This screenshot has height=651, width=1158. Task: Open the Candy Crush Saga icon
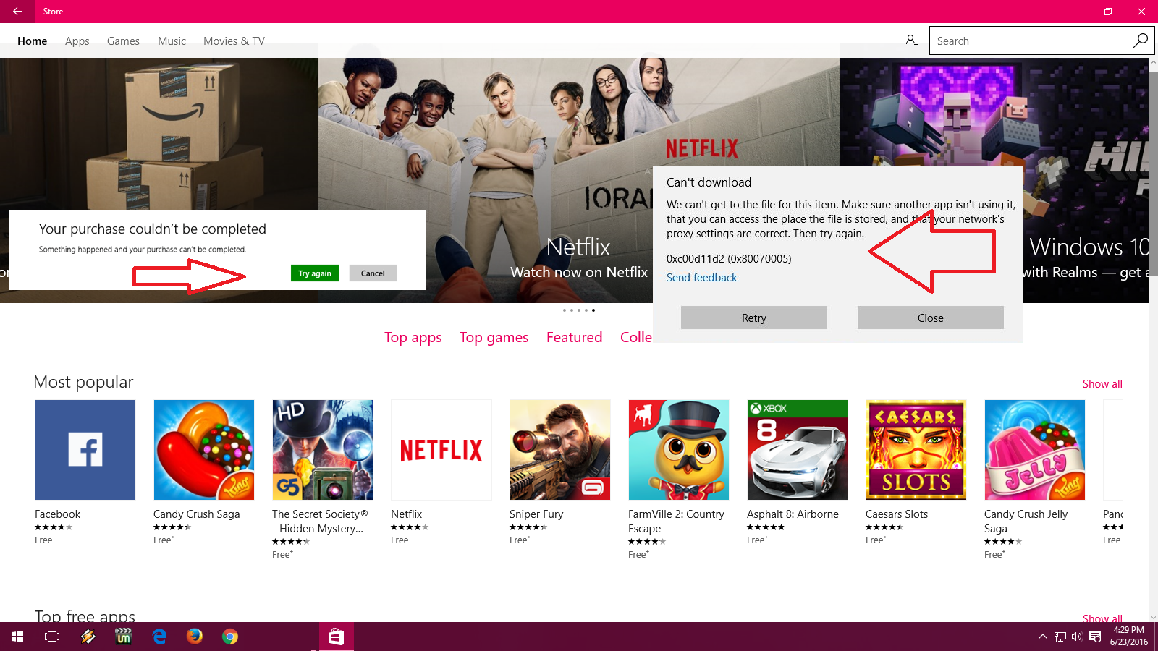click(x=204, y=450)
